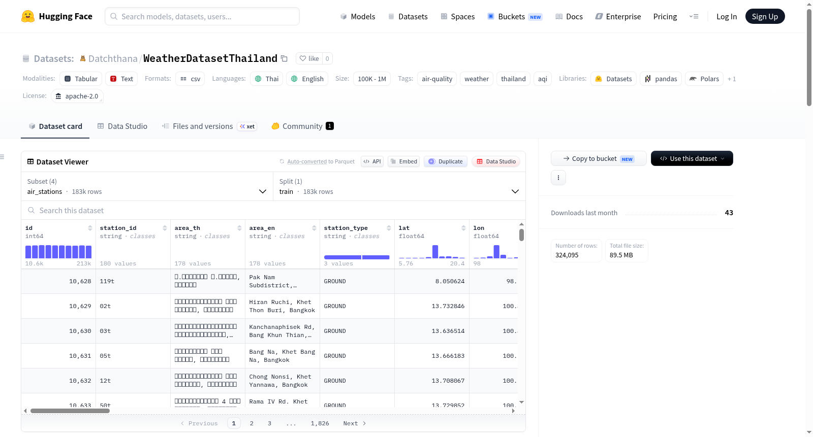Select the English language tag

pos(307,79)
